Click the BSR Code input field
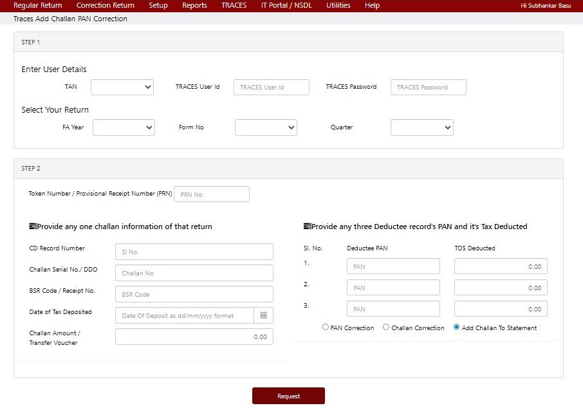The height and width of the screenshot is (408, 583). [x=194, y=294]
